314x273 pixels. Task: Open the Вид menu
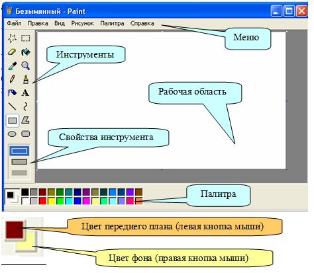click(x=60, y=23)
